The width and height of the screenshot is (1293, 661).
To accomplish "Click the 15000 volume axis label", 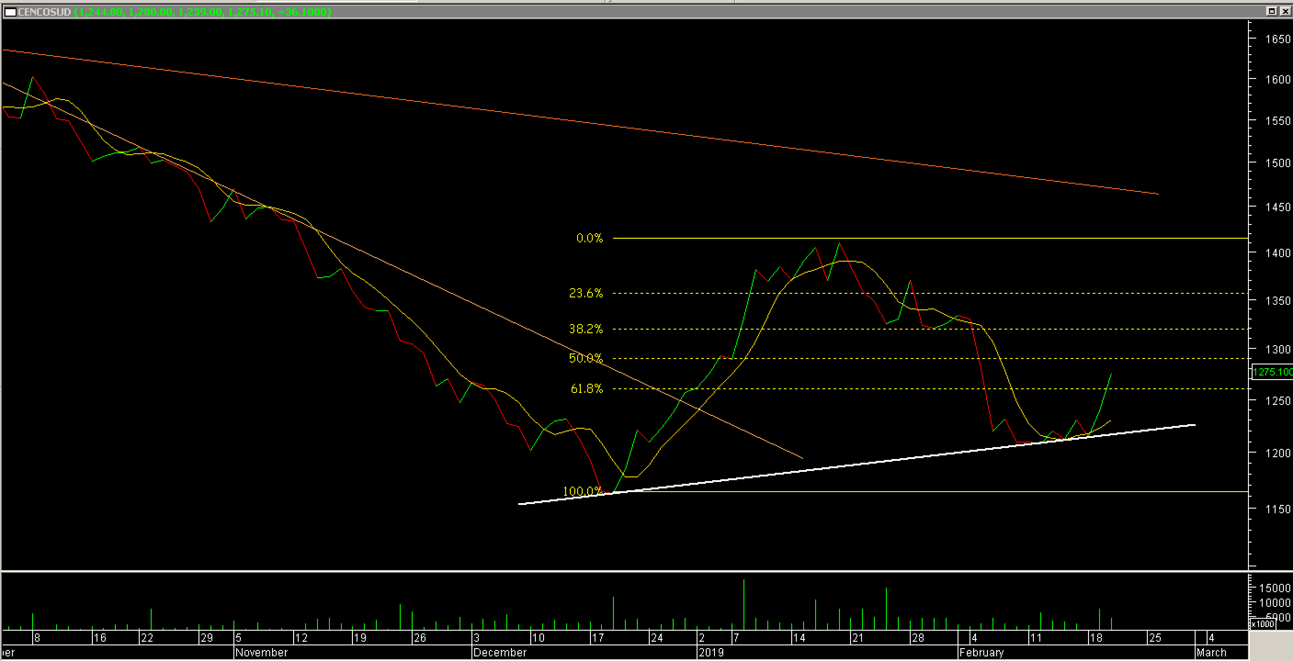I will click(1275, 588).
